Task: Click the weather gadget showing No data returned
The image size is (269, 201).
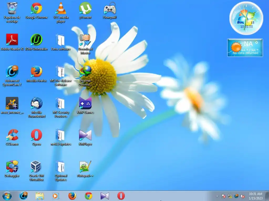Action: pyautogui.click(x=245, y=48)
